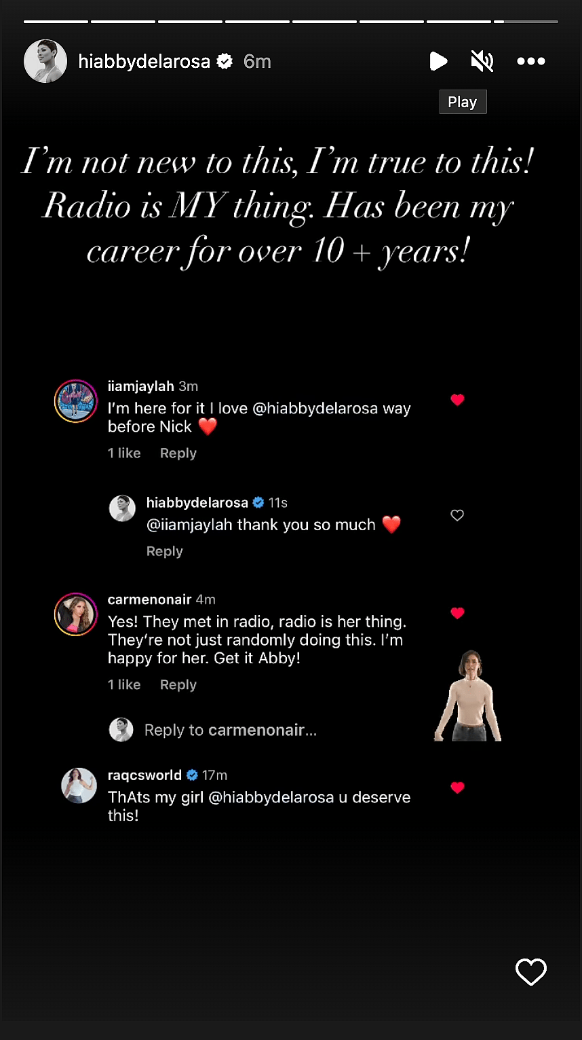Open the hiabbydelarosa username in header
Viewport: 582px width, 1040px height.
click(x=144, y=62)
